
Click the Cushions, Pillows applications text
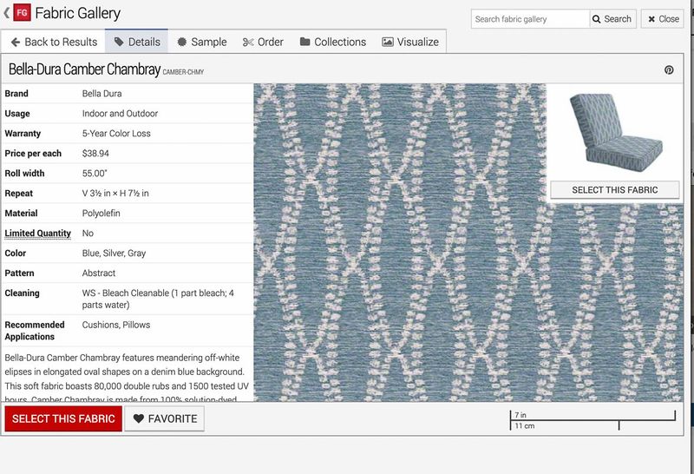pyautogui.click(x=116, y=325)
